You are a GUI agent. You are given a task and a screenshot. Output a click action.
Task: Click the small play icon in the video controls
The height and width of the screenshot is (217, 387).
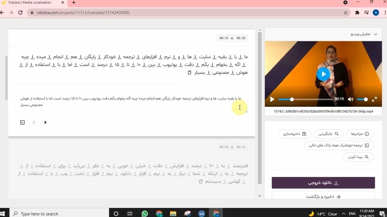tap(272, 99)
